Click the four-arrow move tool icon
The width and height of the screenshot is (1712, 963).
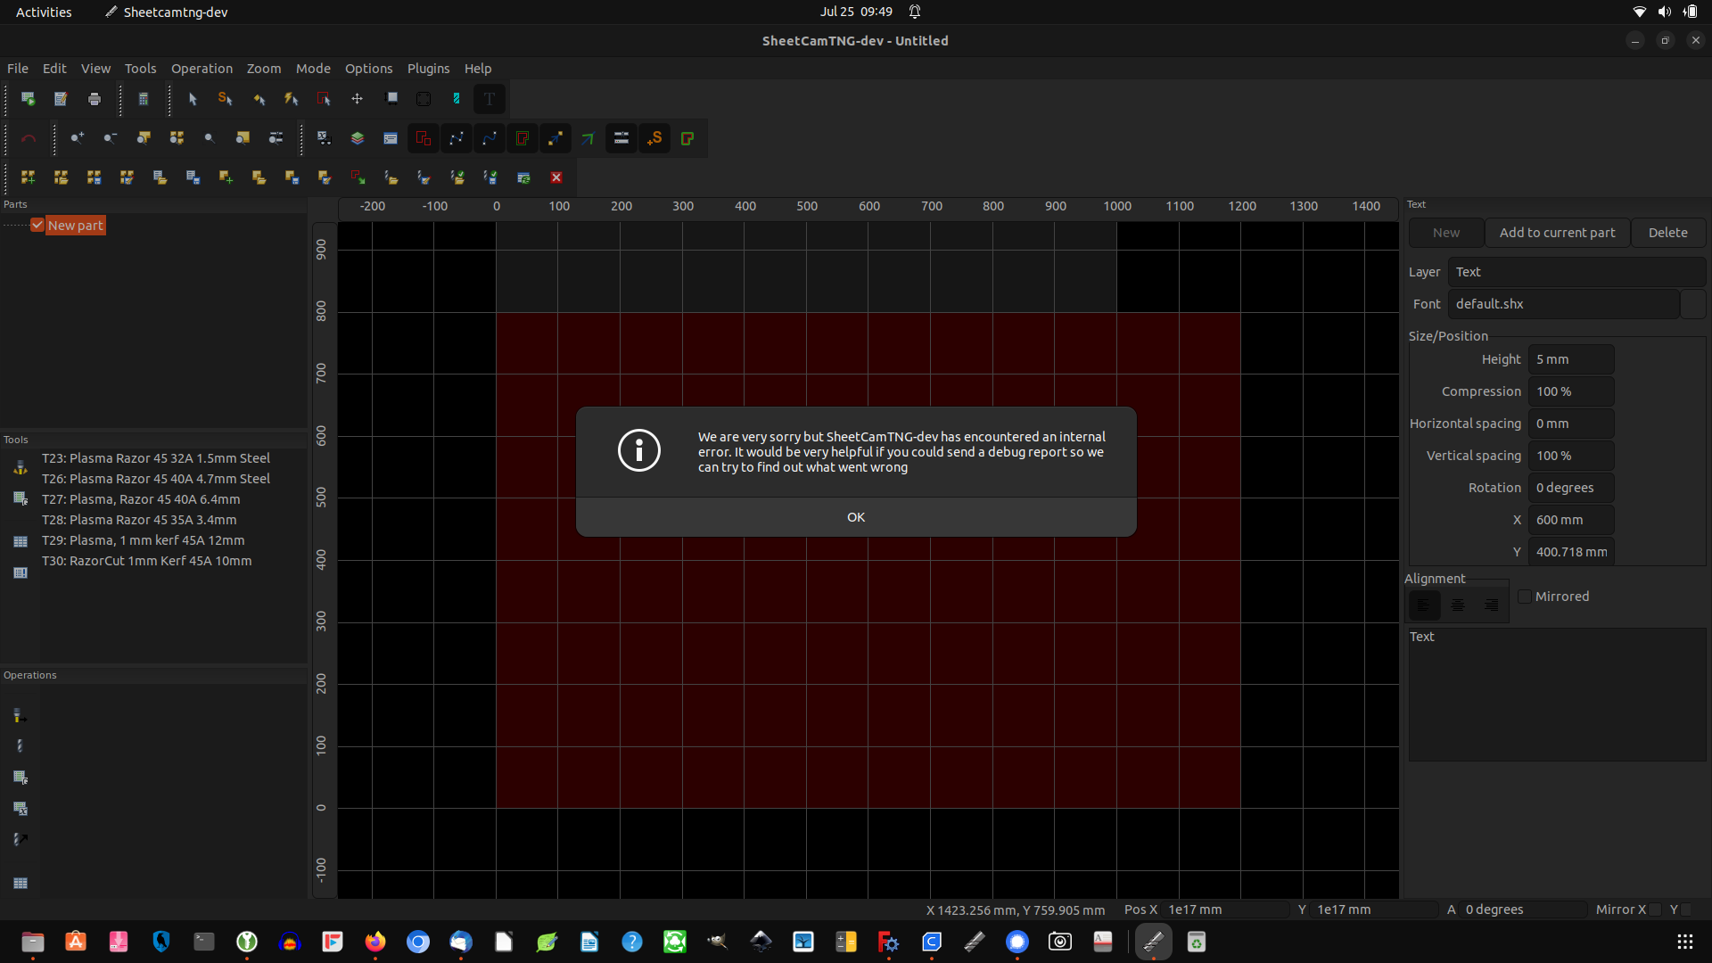(x=358, y=99)
